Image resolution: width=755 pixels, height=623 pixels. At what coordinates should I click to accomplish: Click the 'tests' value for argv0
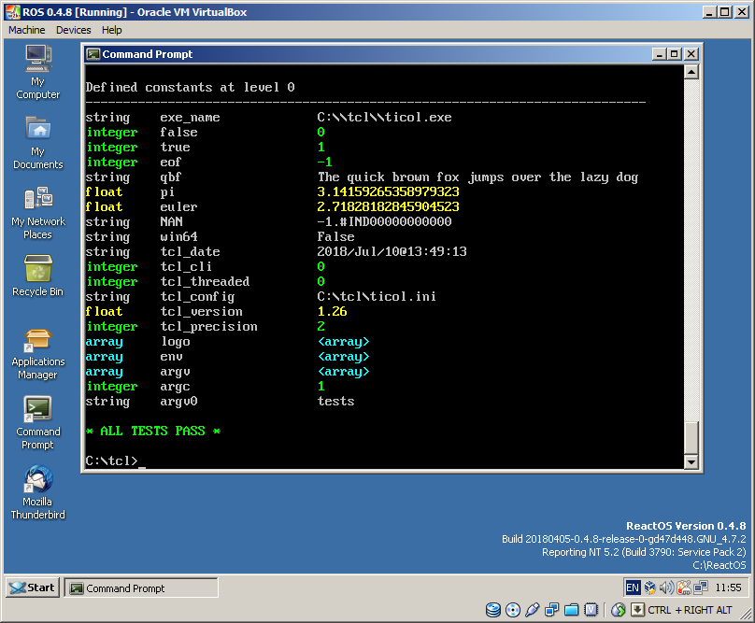click(335, 401)
